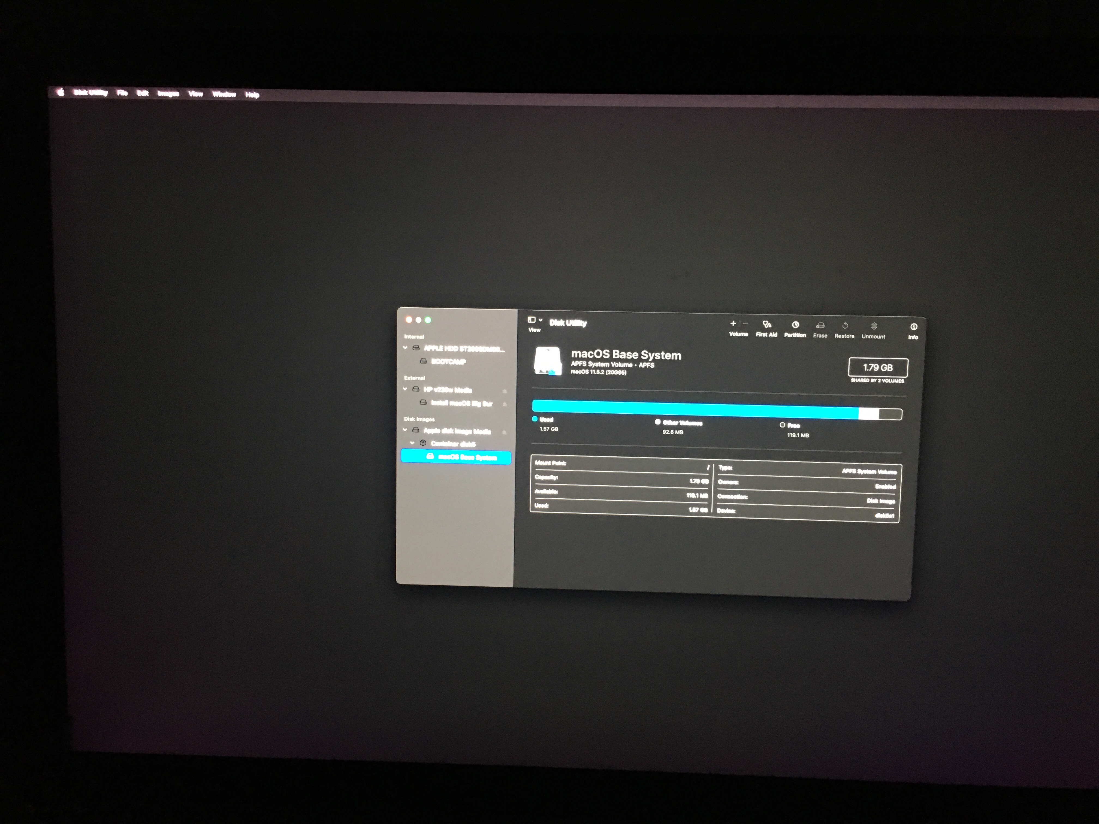Click the 'Device:' table row label

point(726,511)
